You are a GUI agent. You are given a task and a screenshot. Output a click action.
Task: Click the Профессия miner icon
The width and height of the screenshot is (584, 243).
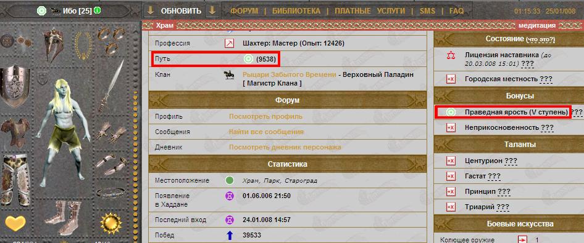229,44
